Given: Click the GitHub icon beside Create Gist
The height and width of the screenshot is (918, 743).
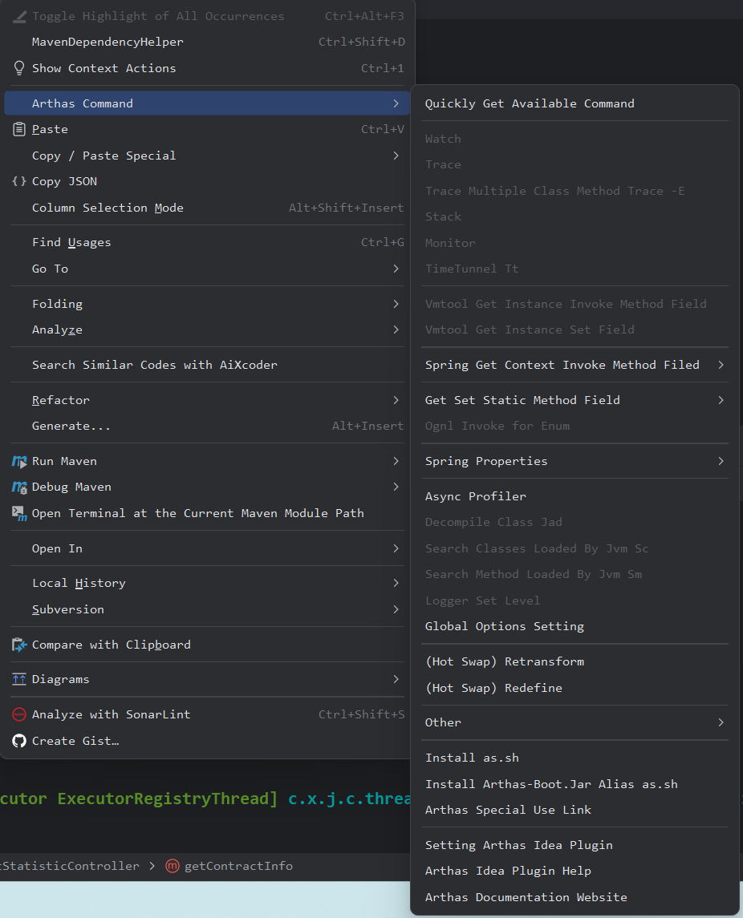Looking at the screenshot, I should coord(19,741).
